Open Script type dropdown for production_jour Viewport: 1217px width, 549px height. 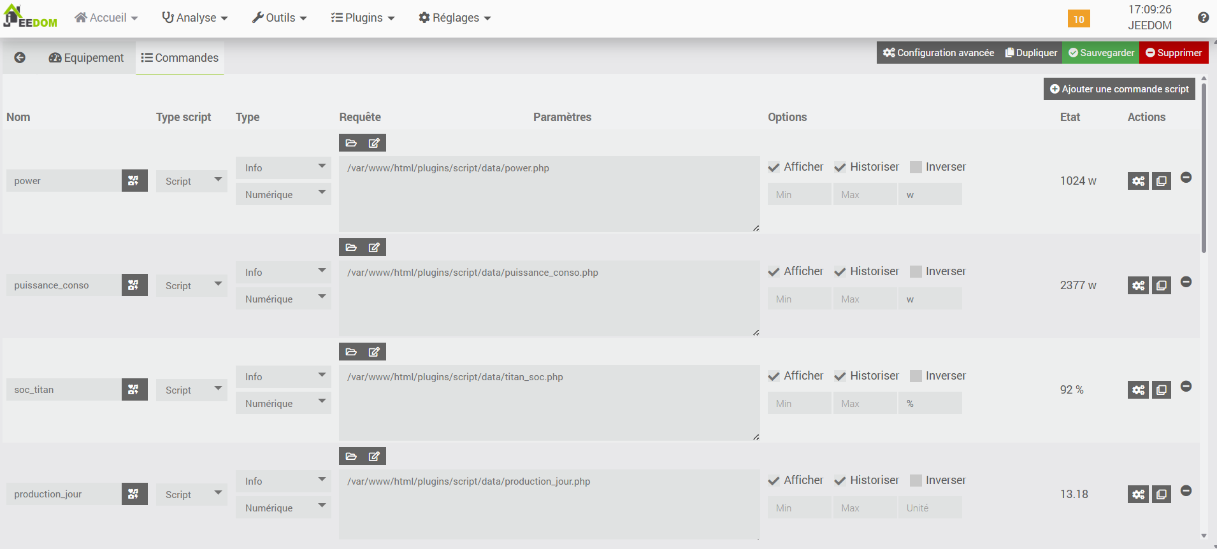(191, 494)
